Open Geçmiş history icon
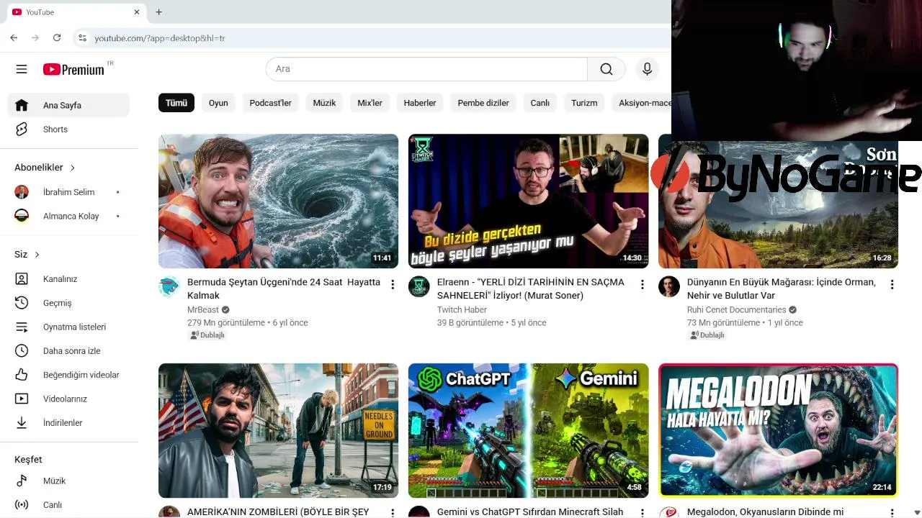 22,303
